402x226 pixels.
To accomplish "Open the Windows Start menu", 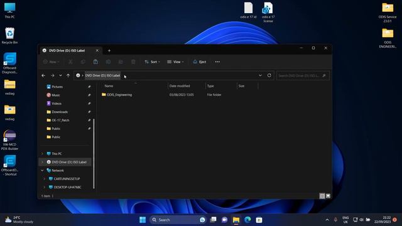I will click(x=143, y=220).
